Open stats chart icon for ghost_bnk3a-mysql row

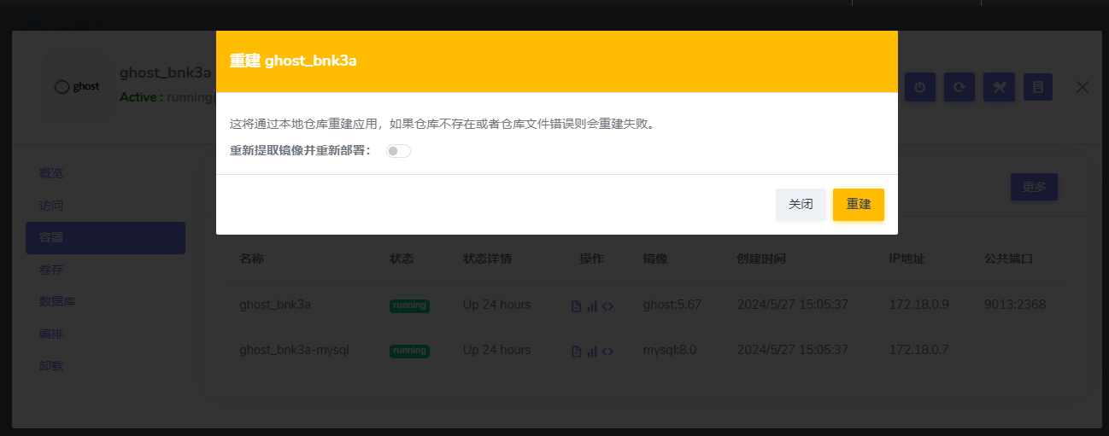point(591,351)
